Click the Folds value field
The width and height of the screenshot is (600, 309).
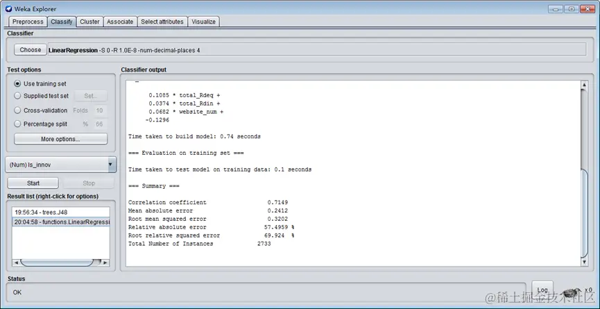(99, 110)
